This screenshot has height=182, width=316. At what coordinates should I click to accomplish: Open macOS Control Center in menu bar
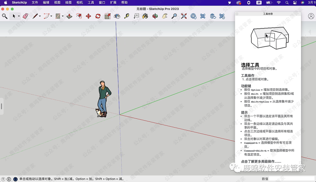pos(295,3)
